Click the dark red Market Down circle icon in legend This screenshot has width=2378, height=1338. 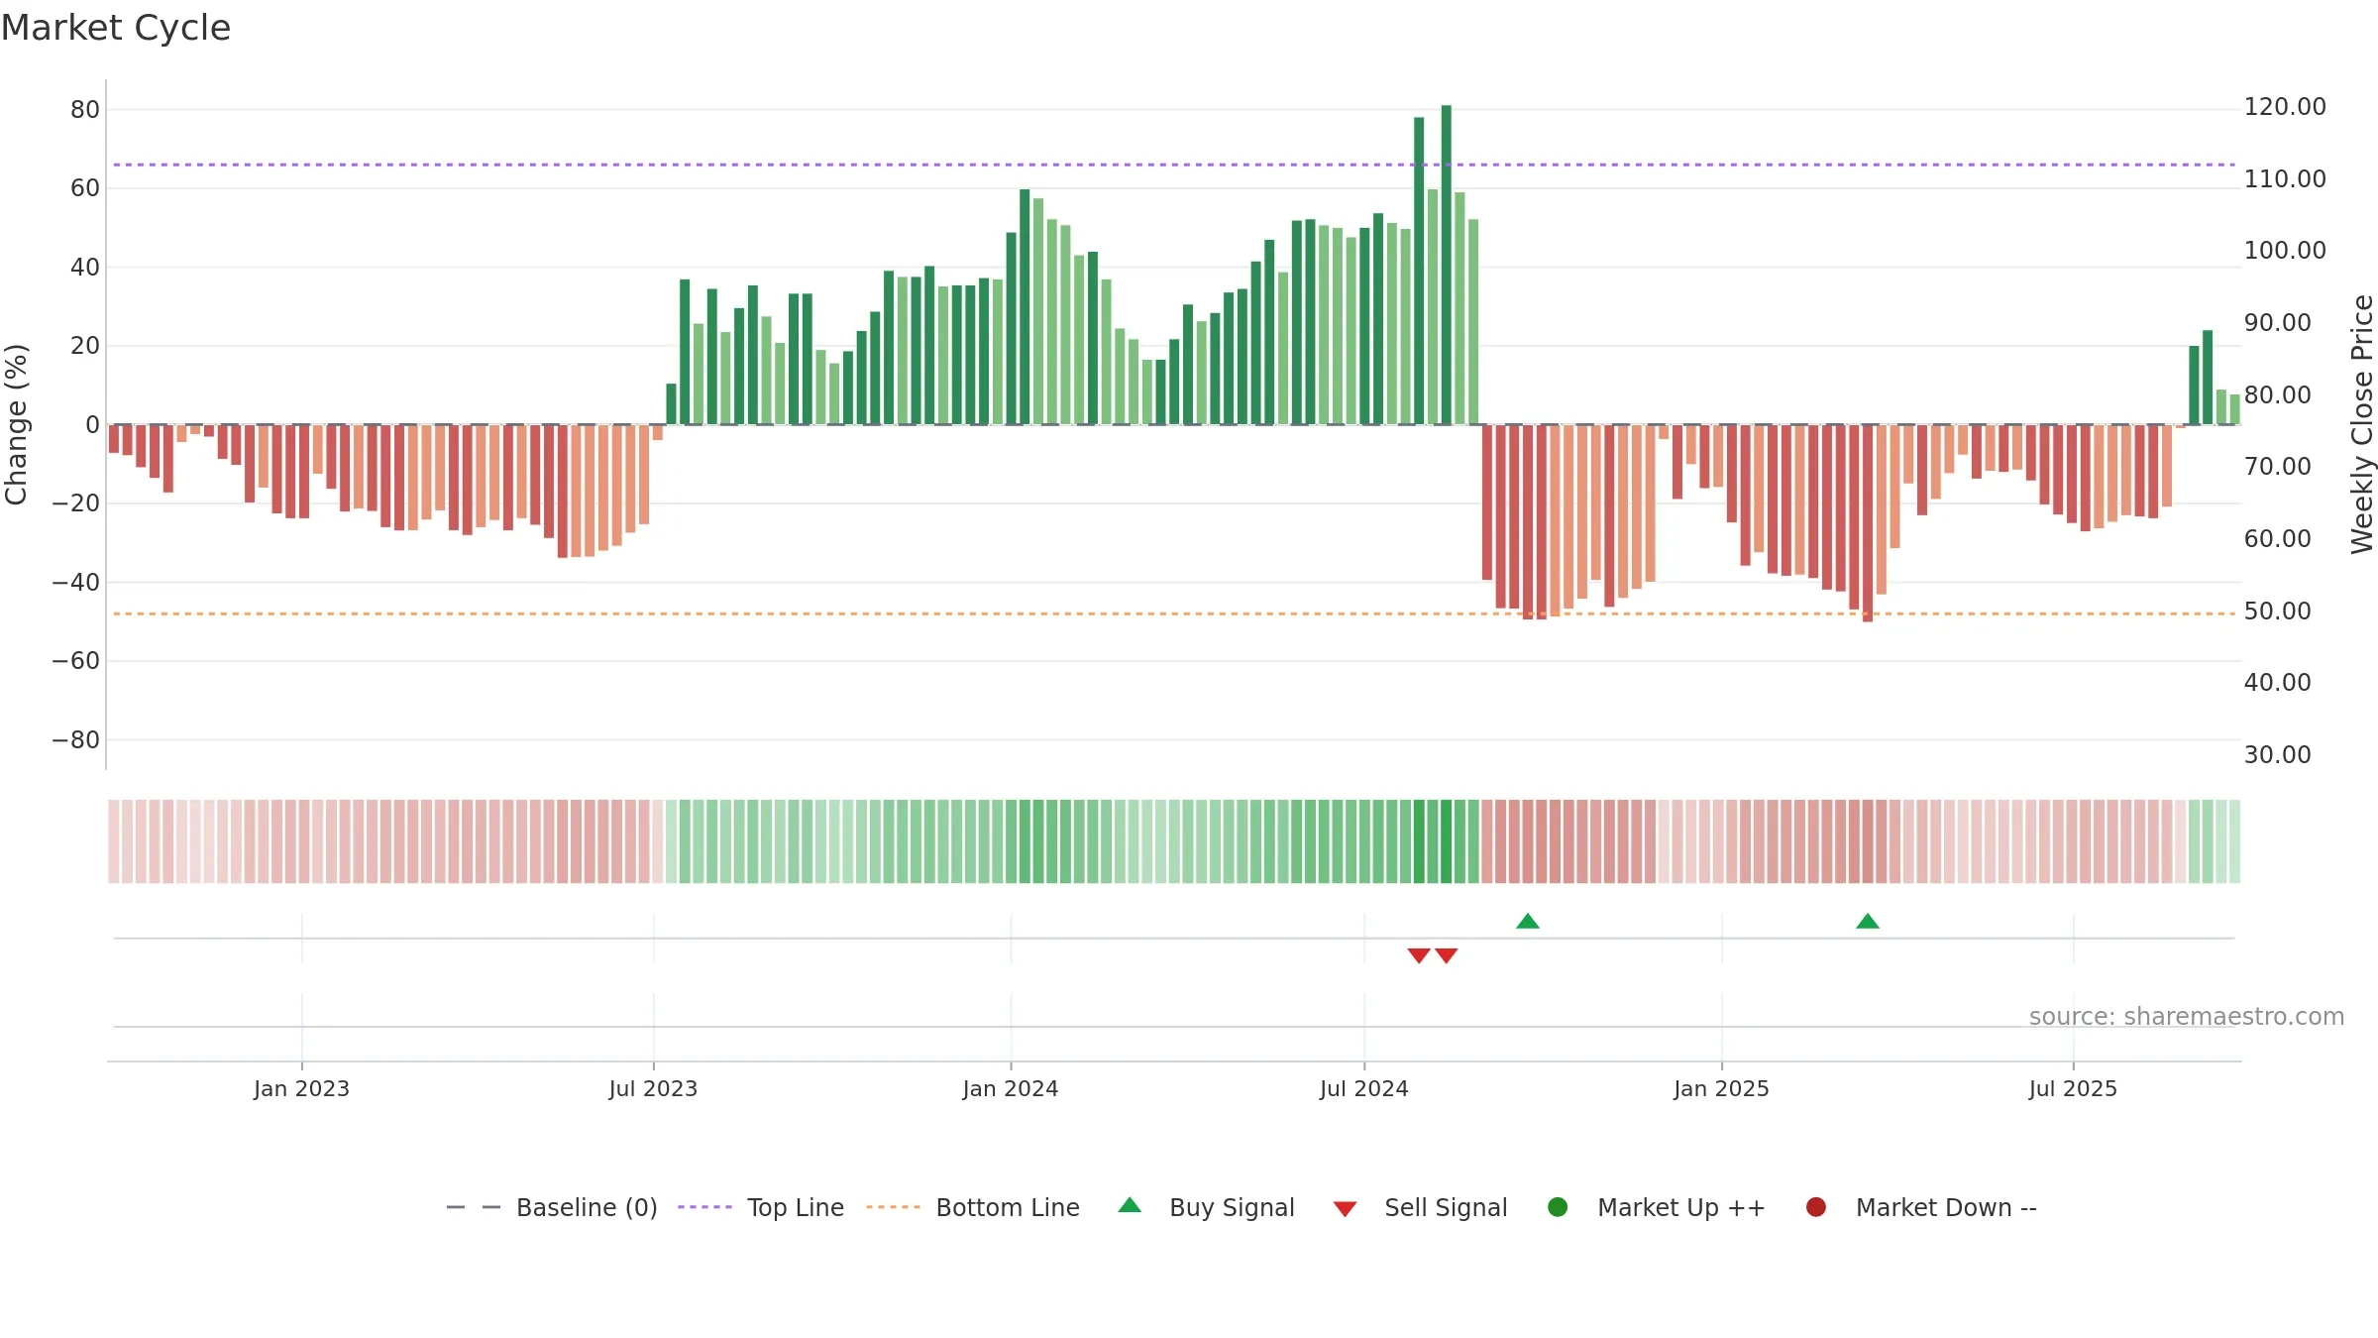(1816, 1207)
